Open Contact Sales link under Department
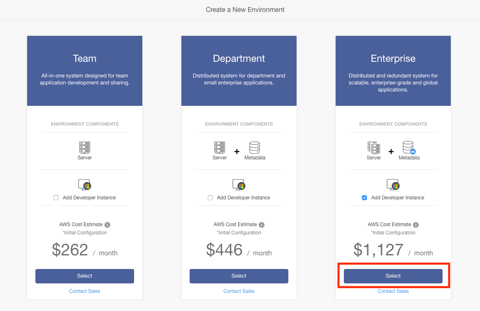The height and width of the screenshot is (311, 480). 239,291
